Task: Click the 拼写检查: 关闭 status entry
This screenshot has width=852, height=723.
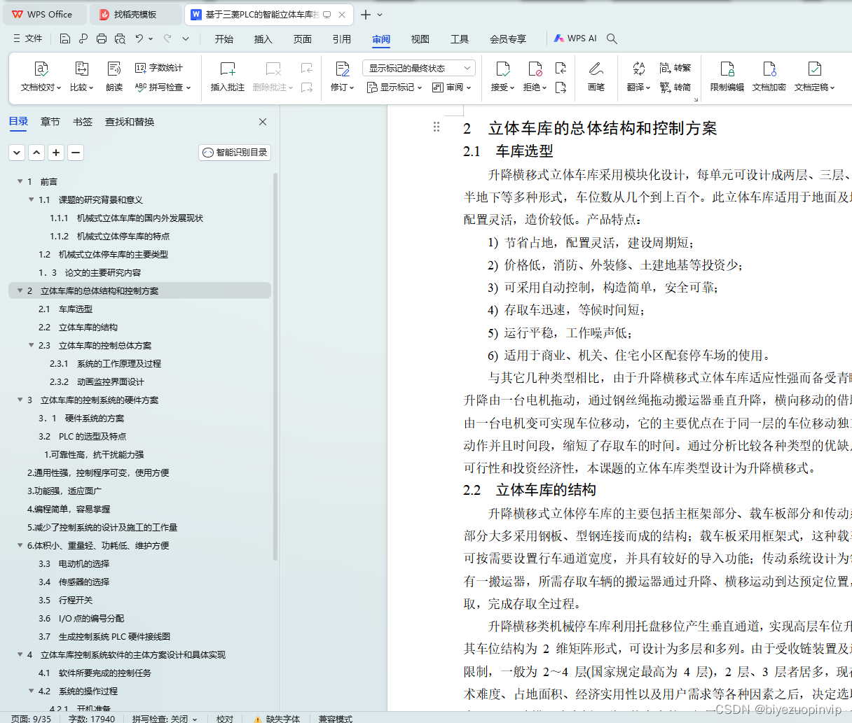Action: pos(164,718)
